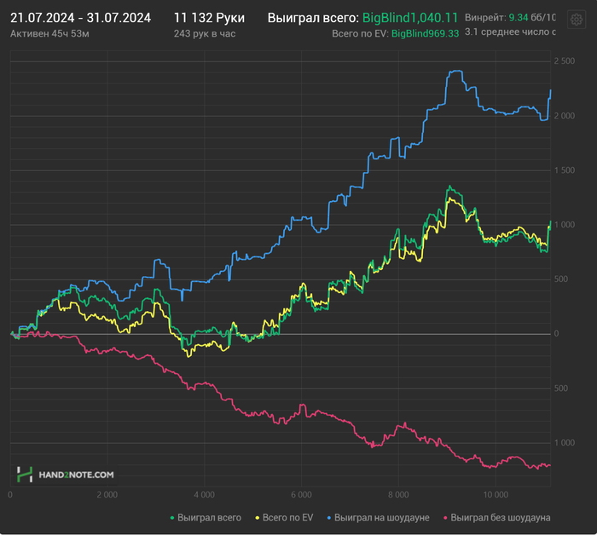This screenshot has width=597, height=535.
Task: Click the blue 'Выиграл на шоудауне' legend dot
Action: coord(329,518)
